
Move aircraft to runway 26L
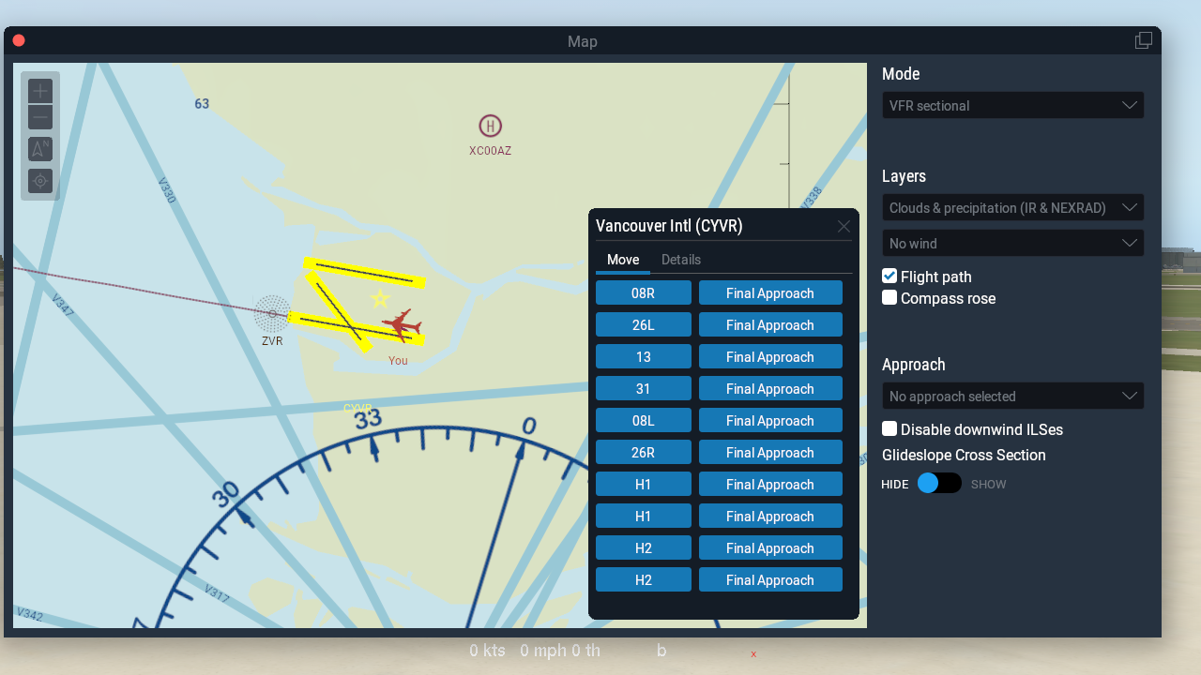[644, 324]
